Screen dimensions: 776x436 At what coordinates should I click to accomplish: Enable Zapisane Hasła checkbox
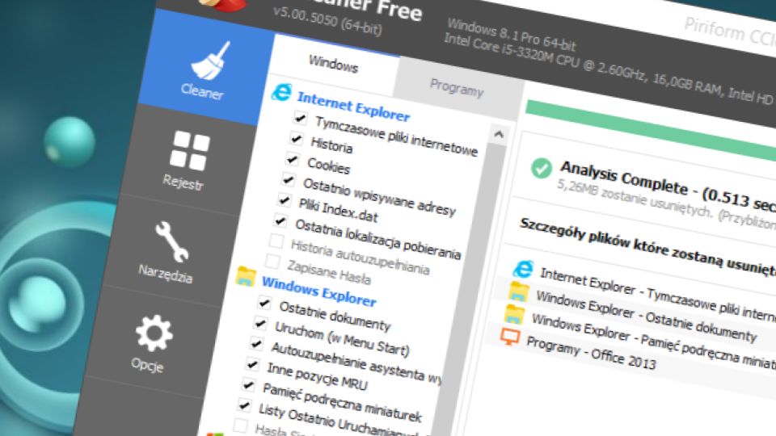(x=272, y=261)
